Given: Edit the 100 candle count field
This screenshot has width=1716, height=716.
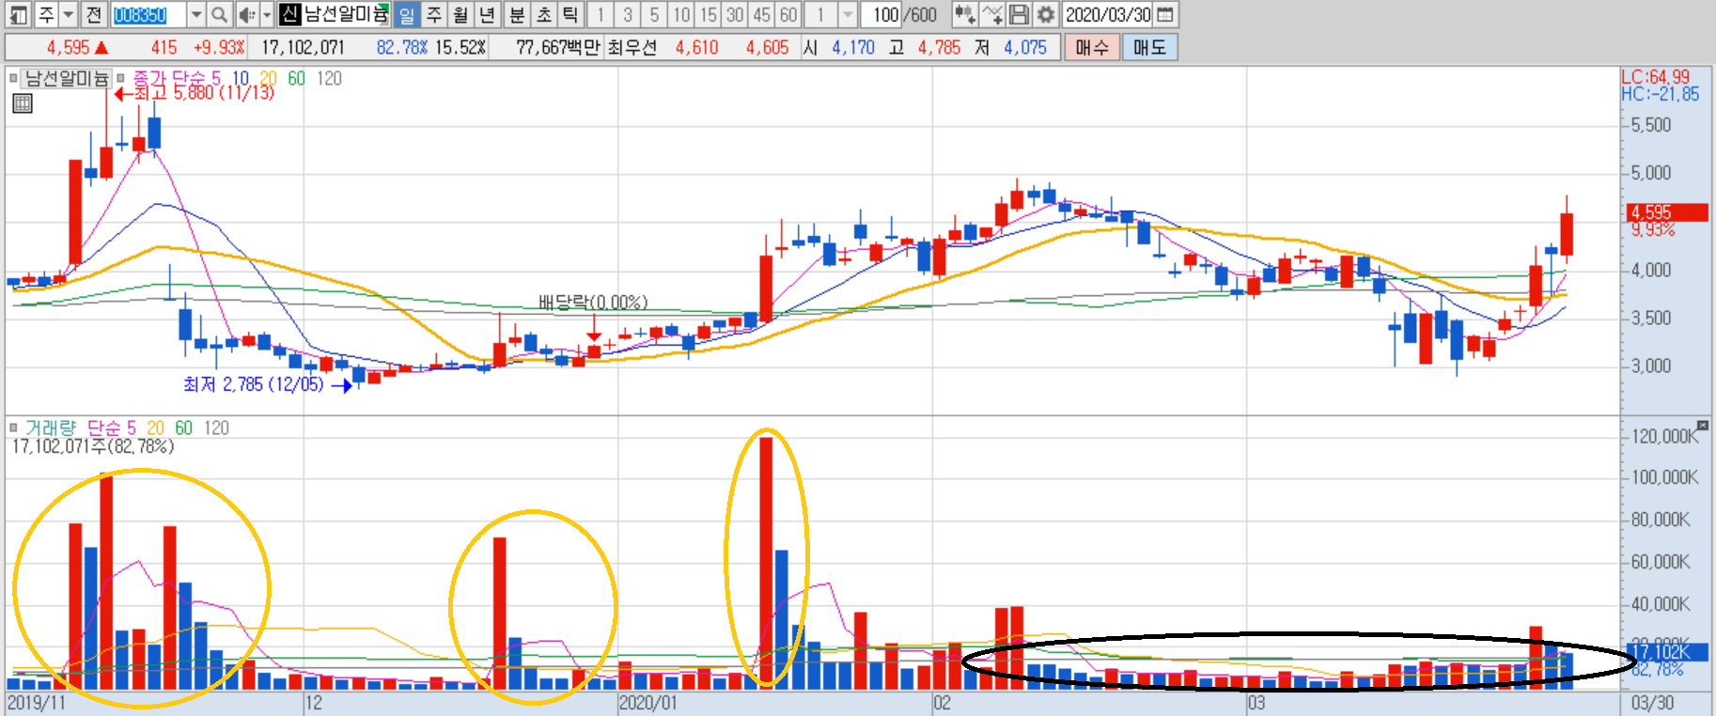Looking at the screenshot, I should point(881,14).
